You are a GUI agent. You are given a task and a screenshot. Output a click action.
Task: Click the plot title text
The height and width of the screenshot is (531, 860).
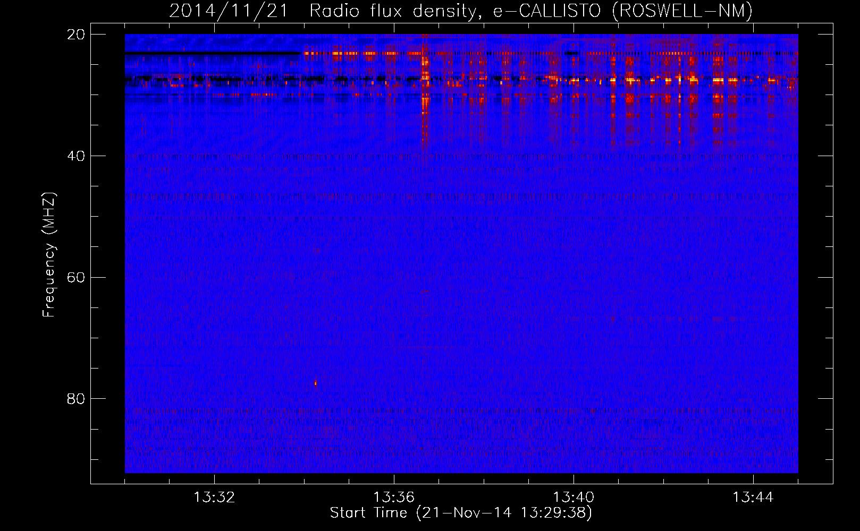[x=461, y=11]
